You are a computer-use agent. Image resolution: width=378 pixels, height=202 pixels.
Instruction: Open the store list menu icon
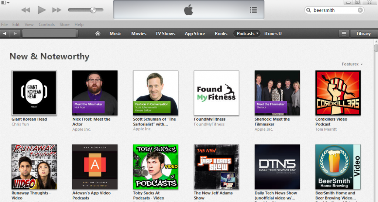pyautogui.click(x=344, y=34)
